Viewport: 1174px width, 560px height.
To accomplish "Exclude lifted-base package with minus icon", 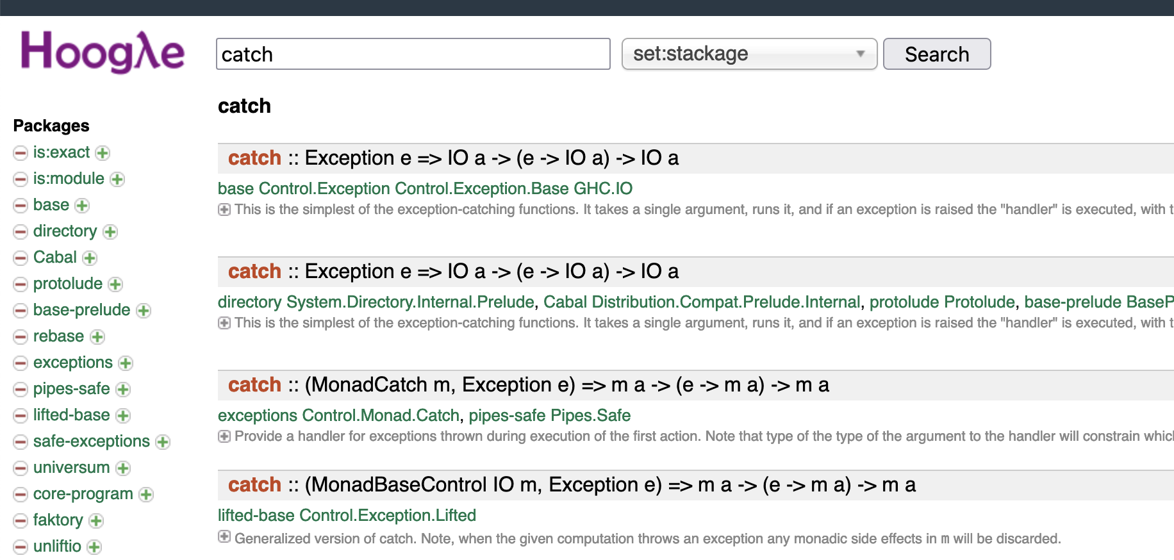I will (x=21, y=416).
